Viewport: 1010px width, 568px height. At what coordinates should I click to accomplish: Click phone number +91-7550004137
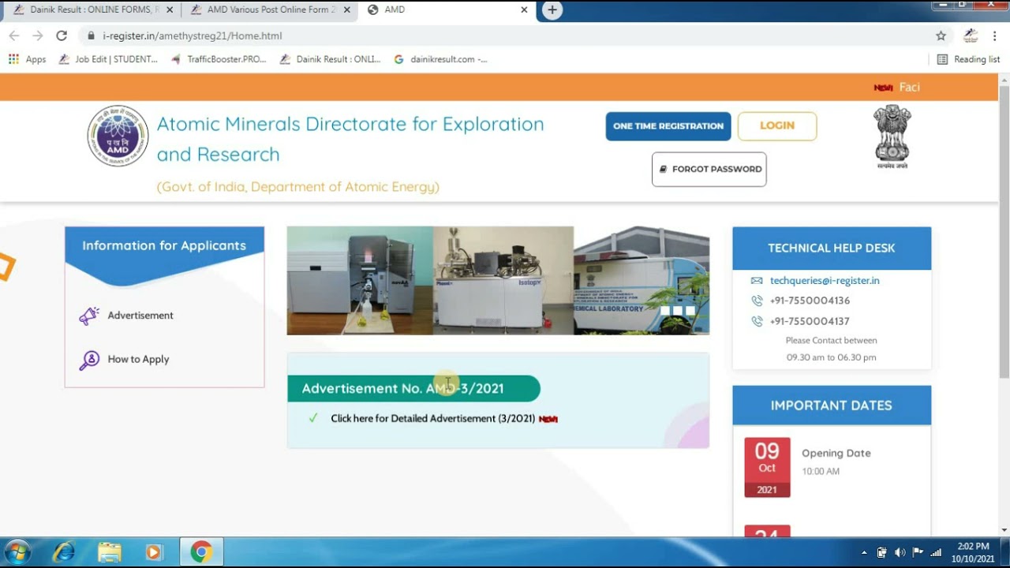pos(810,321)
